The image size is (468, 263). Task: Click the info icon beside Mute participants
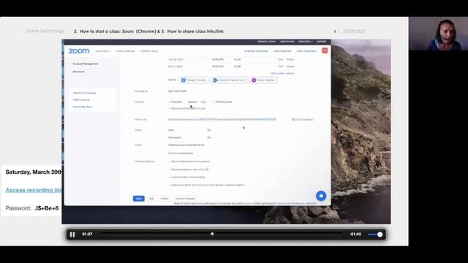(207, 169)
